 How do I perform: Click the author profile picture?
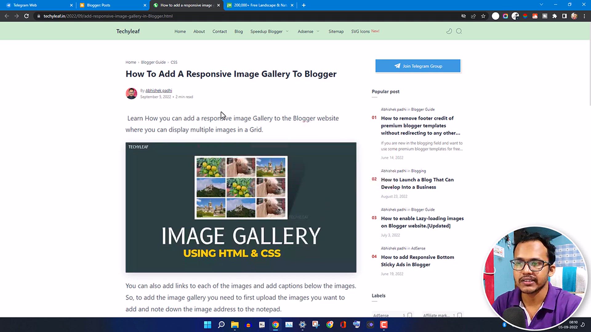coord(131,93)
